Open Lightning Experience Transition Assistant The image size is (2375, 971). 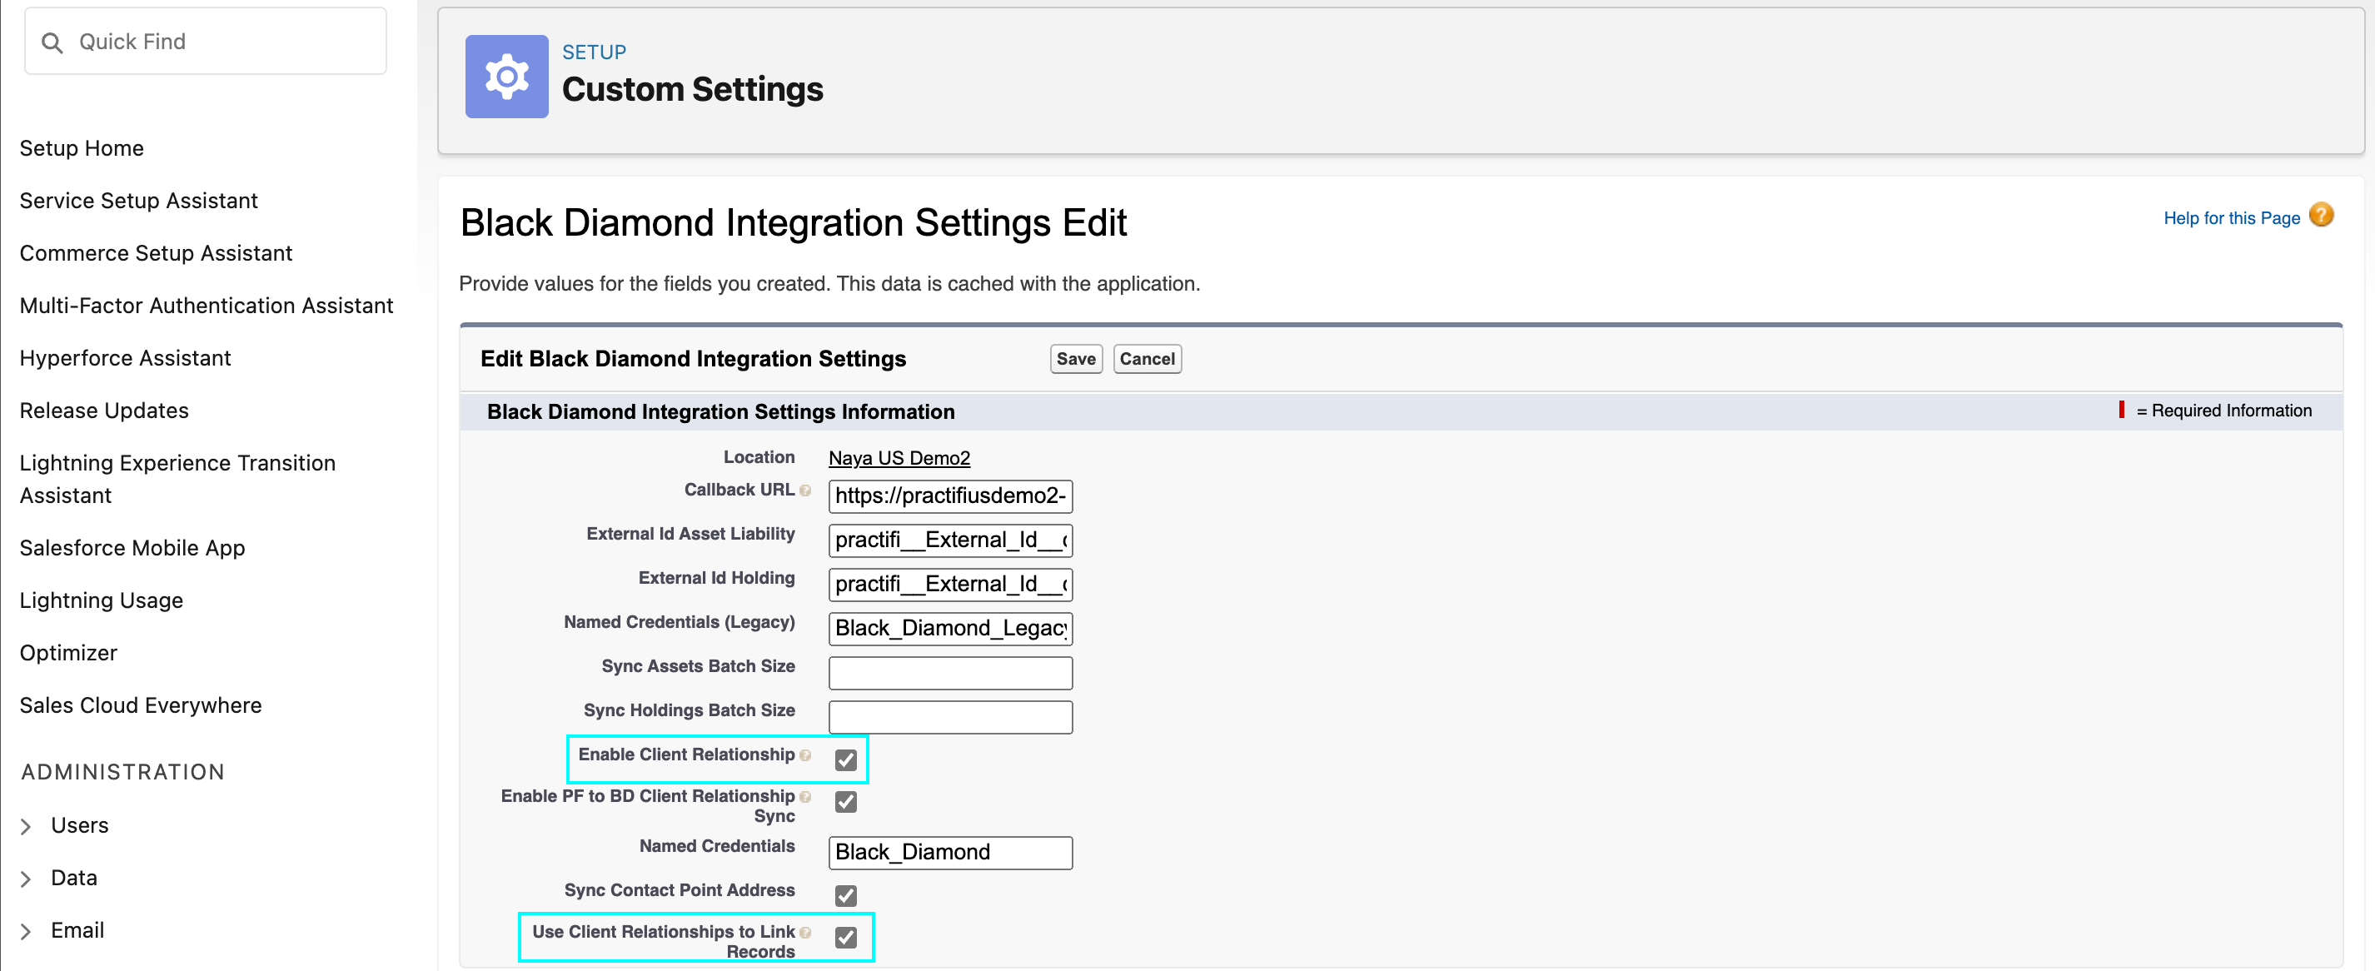pyautogui.click(x=177, y=480)
